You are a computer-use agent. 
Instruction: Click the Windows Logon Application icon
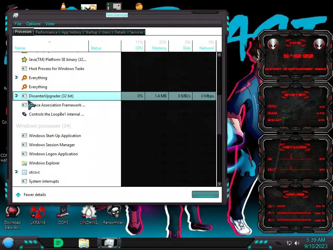point(24,154)
